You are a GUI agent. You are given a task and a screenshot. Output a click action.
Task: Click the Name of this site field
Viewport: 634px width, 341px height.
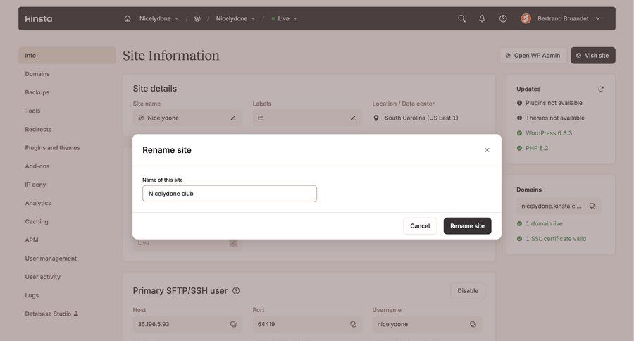(x=230, y=194)
